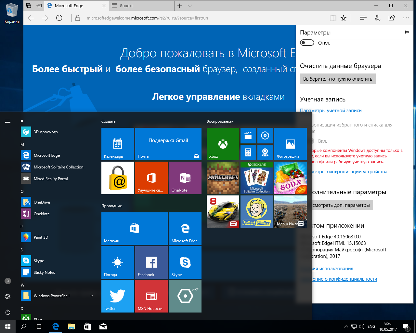
Task: Open the Facebook tile
Action: tap(151, 262)
